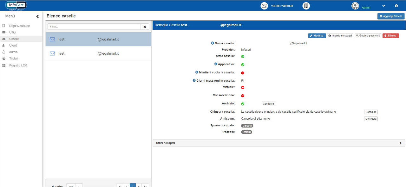Screen dimensions: 406x187
Task: Select the second test mailbox in list
Action: coord(98,53)
